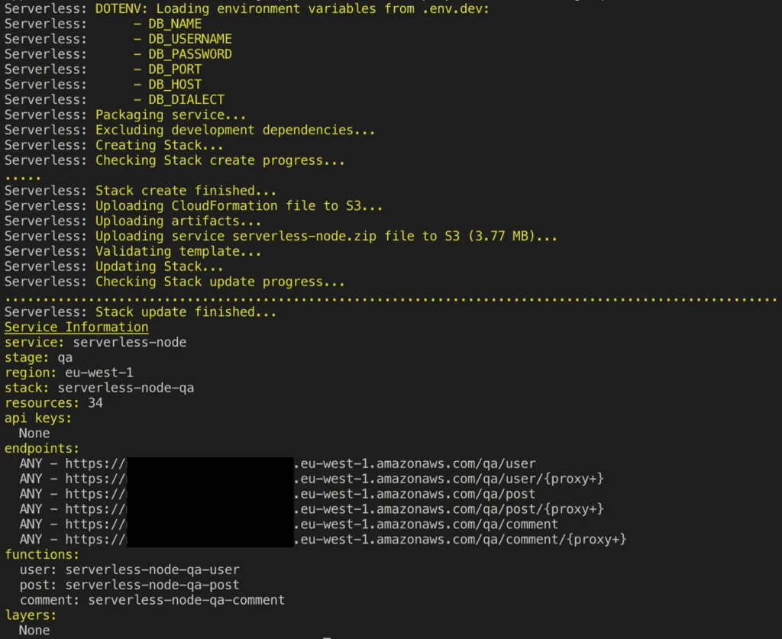Click the 'Uploading CloudFormation file to S3' line

click(239, 205)
